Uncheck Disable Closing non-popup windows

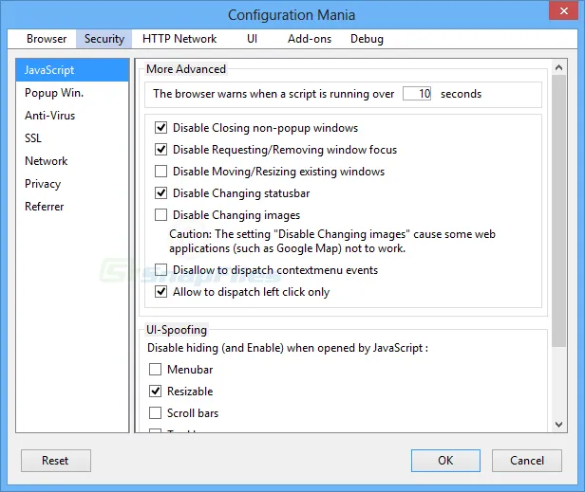point(160,128)
